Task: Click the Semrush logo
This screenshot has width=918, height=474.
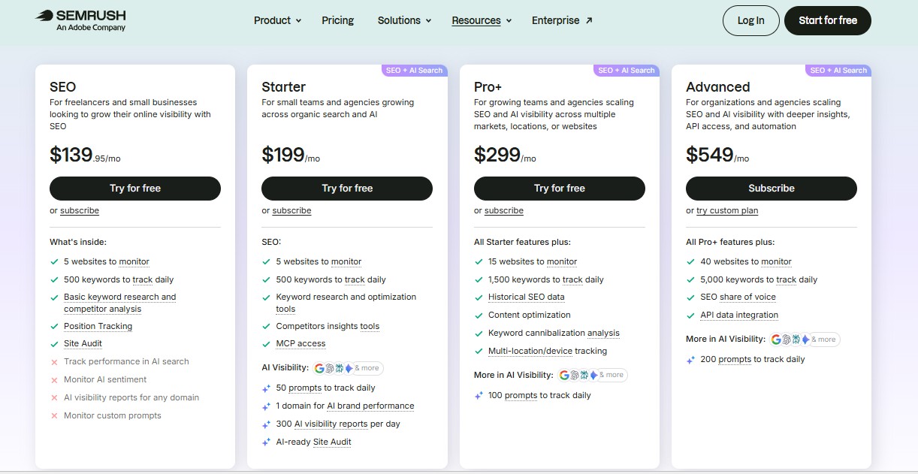Action: tap(80, 20)
